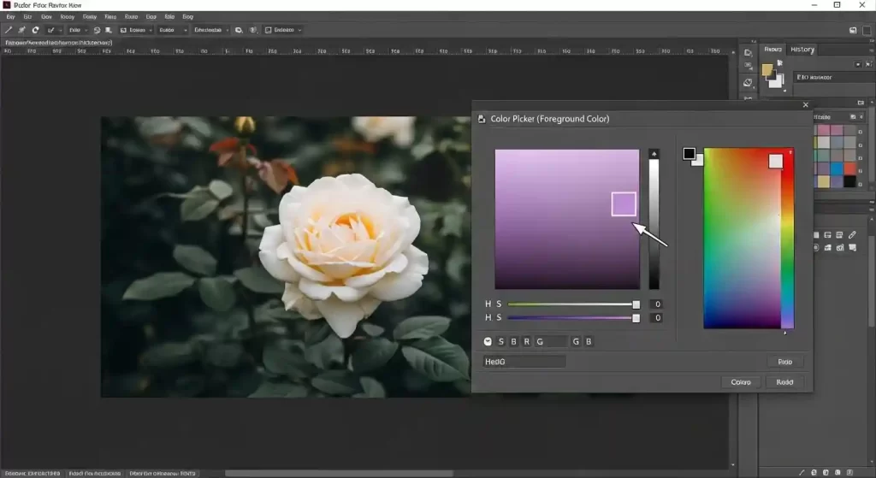Click the Coloro button in the Color Picker
This screenshot has height=478, width=876.
click(x=740, y=382)
